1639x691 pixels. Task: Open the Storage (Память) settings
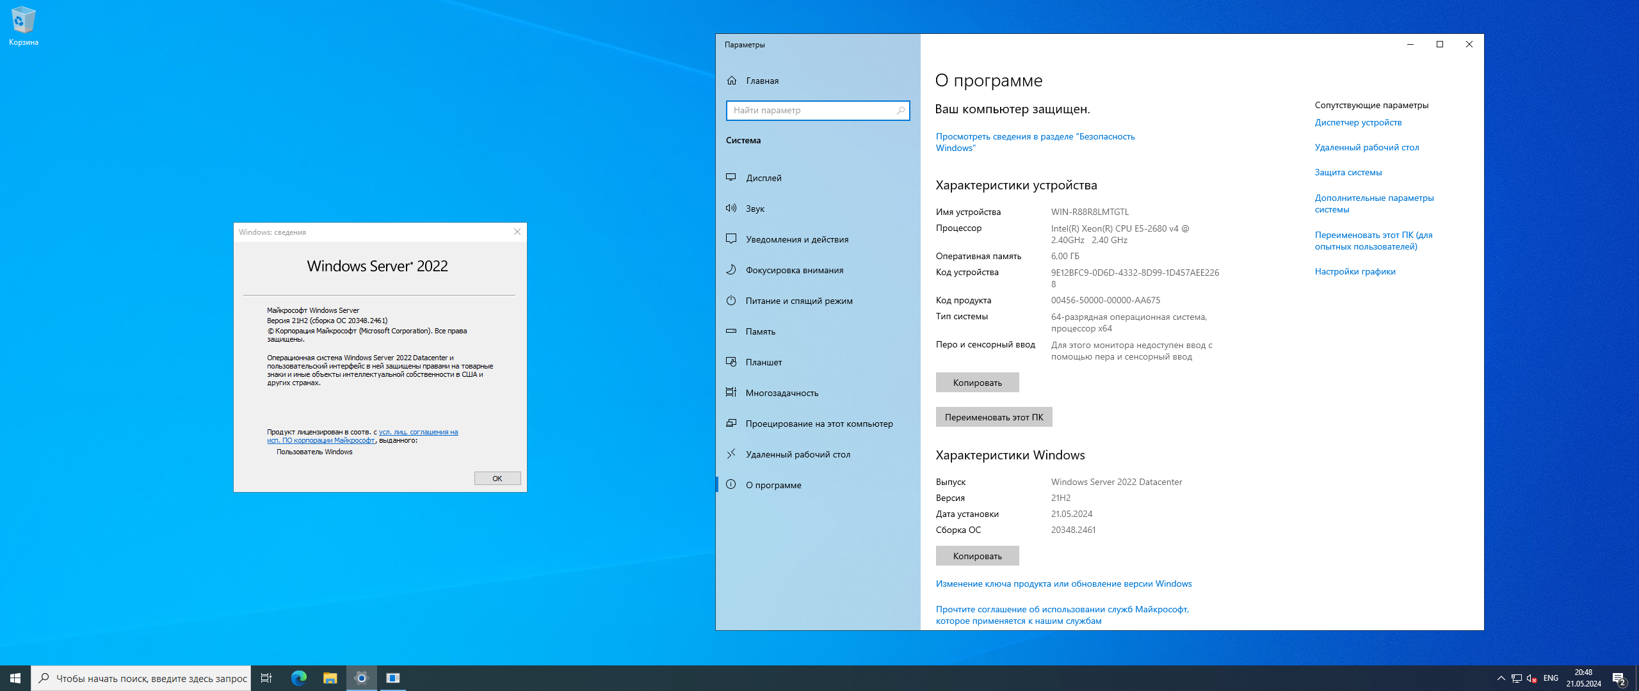(760, 331)
